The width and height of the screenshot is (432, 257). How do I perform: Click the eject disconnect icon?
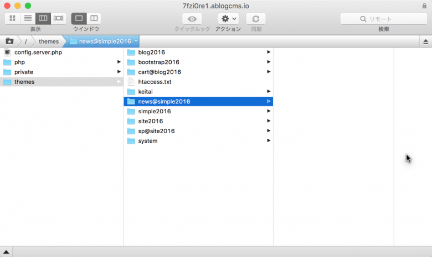(425, 41)
